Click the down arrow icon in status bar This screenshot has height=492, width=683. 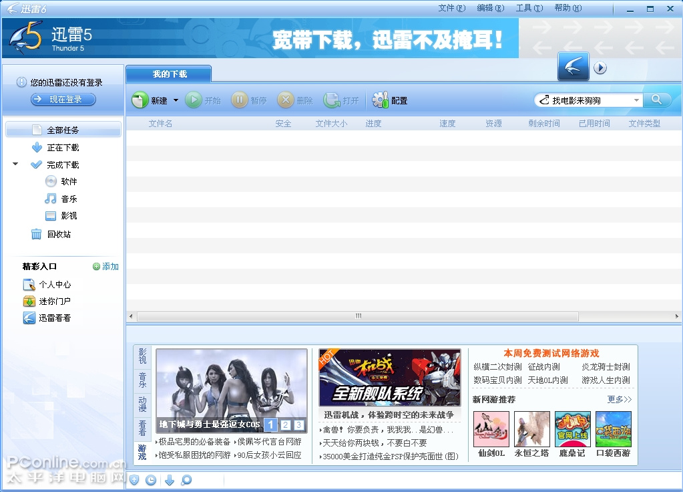(x=170, y=480)
